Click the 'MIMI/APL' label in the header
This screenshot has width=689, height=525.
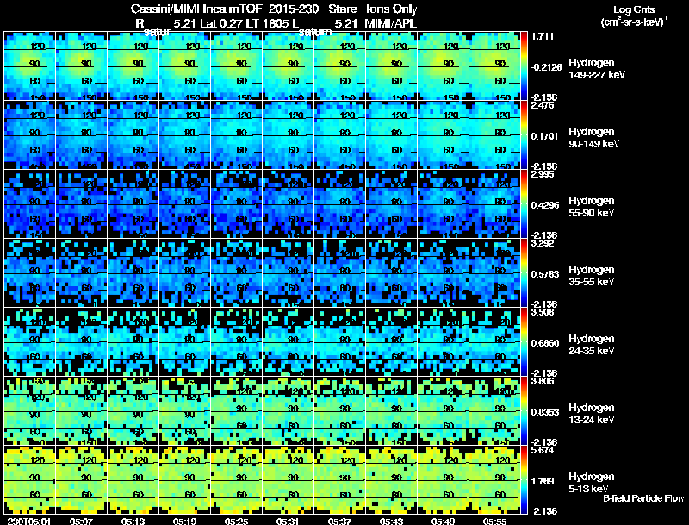click(x=391, y=23)
